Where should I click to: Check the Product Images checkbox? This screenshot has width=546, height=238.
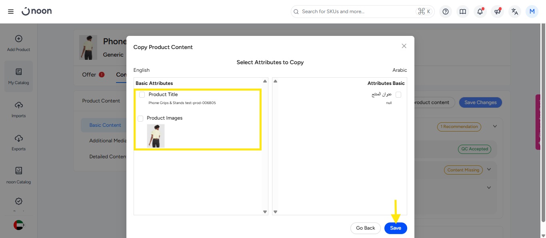[x=140, y=118]
